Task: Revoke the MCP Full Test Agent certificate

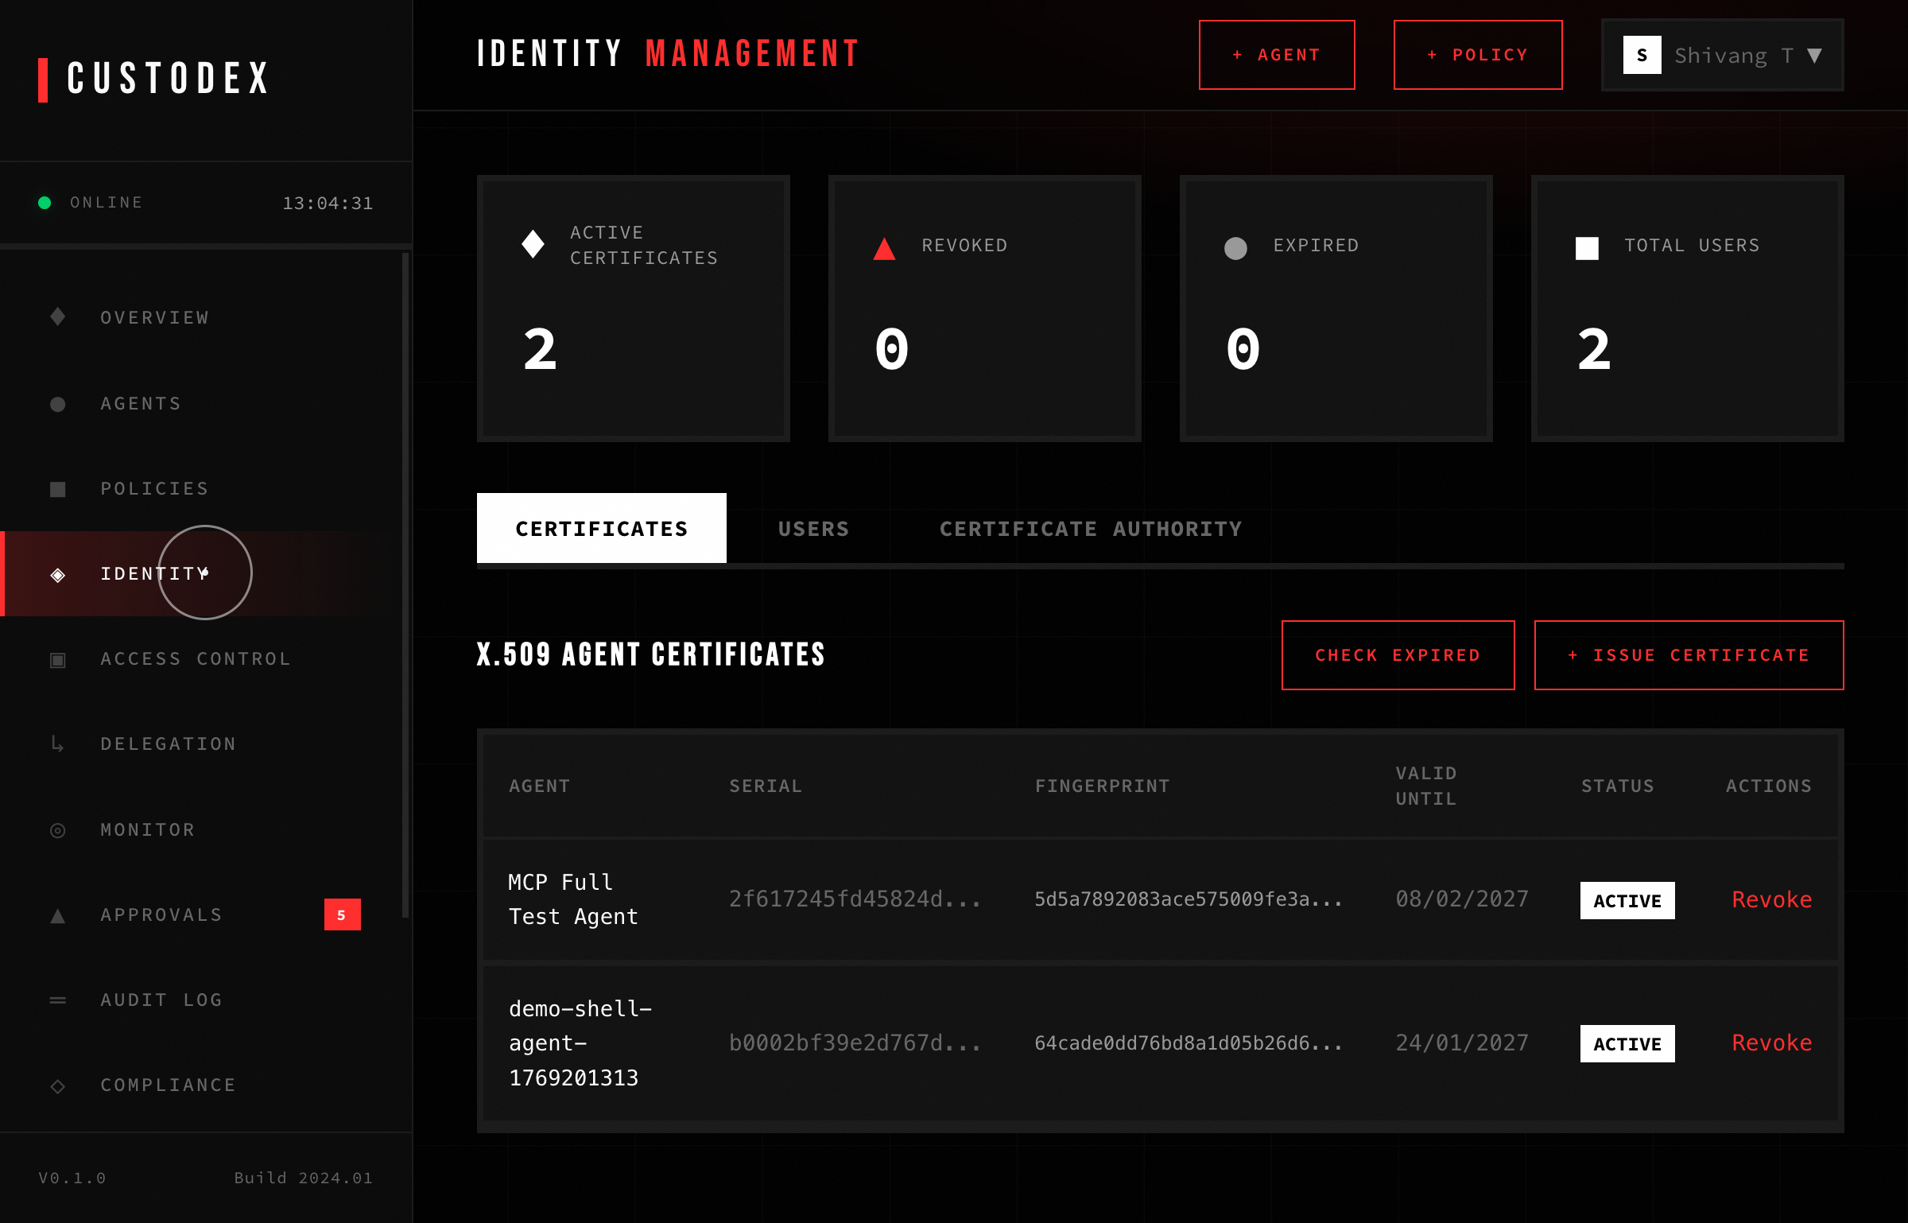Action: pos(1771,899)
